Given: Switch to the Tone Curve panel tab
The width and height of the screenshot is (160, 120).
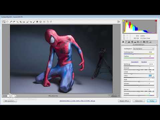Looking at the screenshot, I should 126,42.
